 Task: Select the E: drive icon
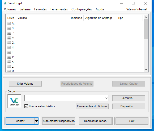9,33
